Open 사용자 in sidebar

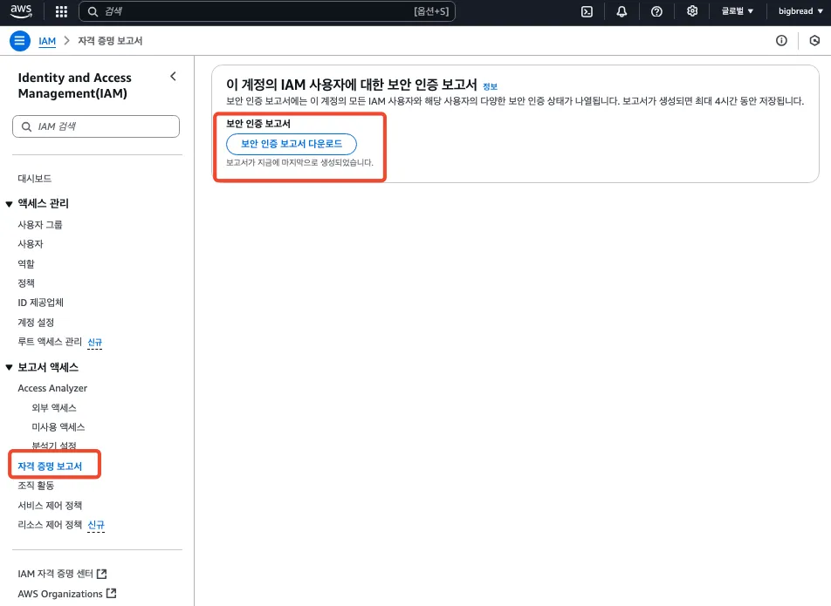31,244
